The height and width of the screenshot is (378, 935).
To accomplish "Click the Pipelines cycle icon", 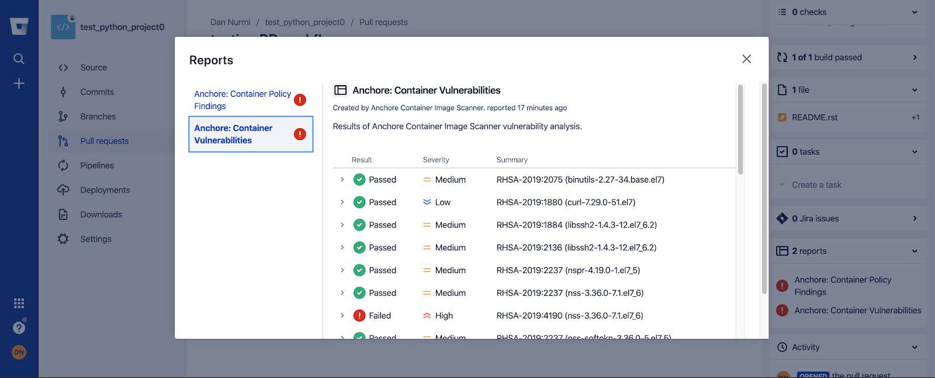I will point(63,166).
